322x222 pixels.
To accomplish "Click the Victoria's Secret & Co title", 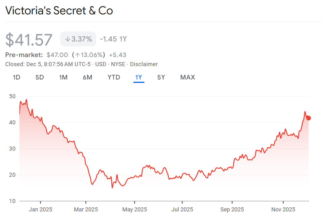I will click(59, 11).
